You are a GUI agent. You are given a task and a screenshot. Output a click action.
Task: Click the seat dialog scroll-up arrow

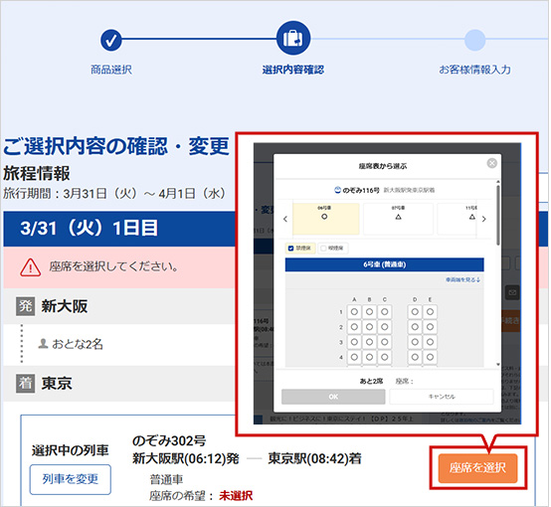[x=498, y=182]
